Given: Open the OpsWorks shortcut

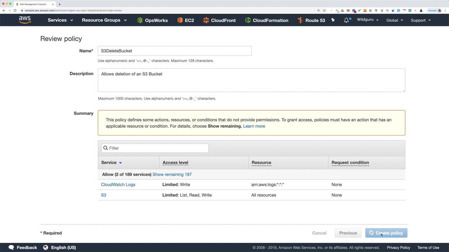Looking at the screenshot, I should coord(152,20).
